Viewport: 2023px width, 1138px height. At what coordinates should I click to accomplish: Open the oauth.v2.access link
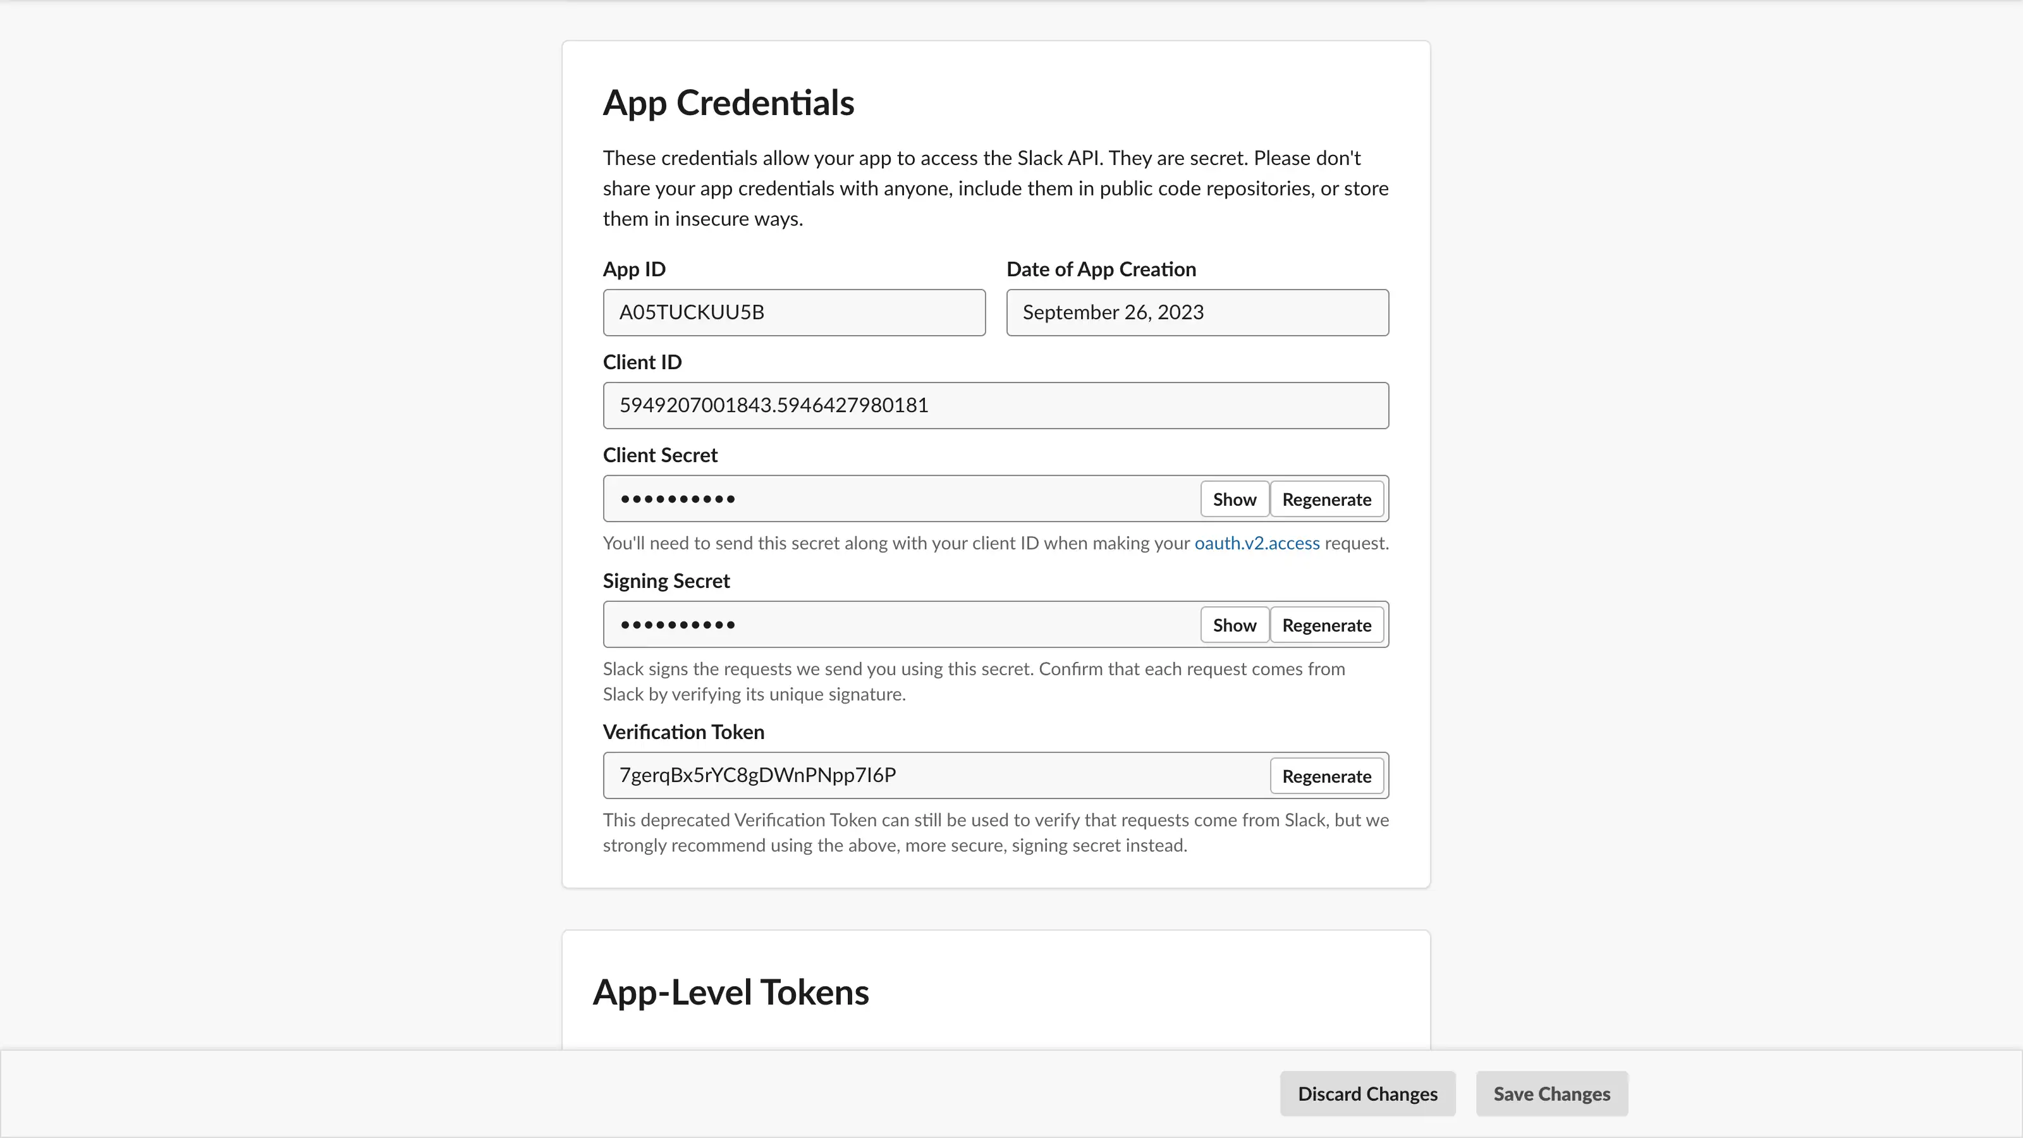click(x=1257, y=544)
